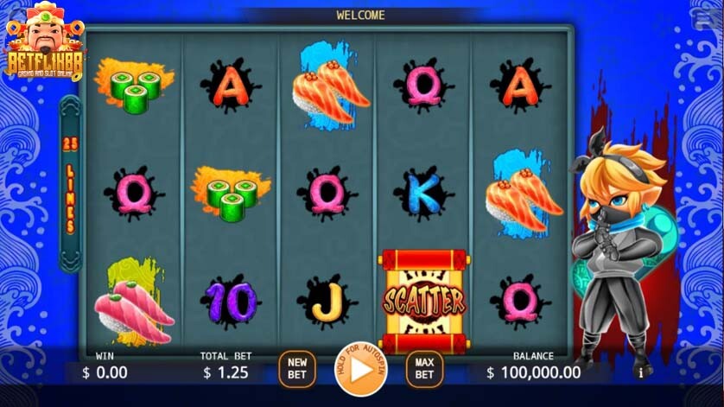Click the green maki rolls in first reel
The image size is (724, 407).
(135, 86)
